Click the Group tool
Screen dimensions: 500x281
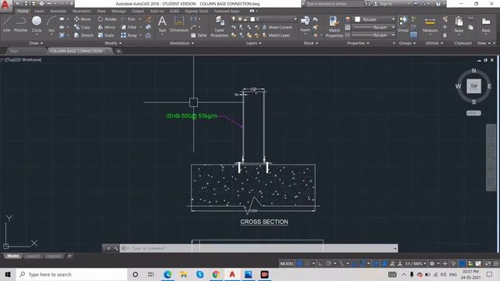coord(403,24)
